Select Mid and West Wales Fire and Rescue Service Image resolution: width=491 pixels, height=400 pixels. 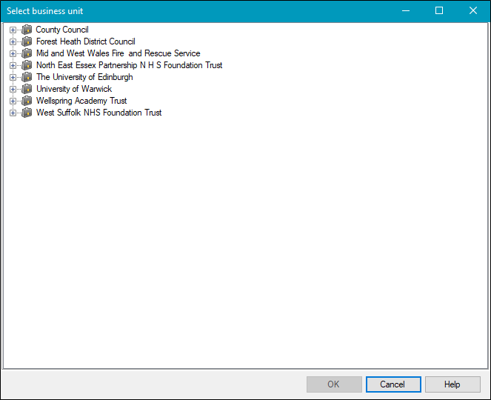(x=118, y=53)
